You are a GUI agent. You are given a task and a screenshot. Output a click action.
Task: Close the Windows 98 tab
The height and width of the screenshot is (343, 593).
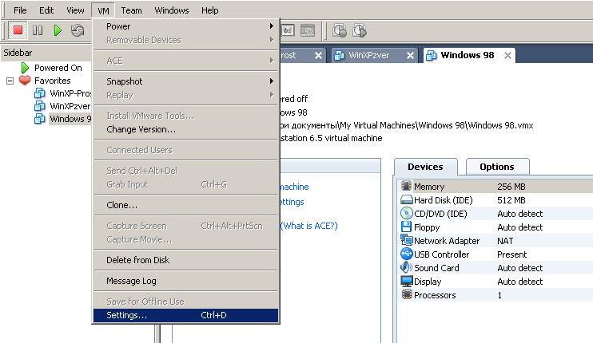pos(507,56)
